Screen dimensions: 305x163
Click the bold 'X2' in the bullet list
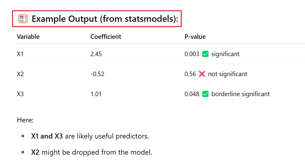pos(35,152)
